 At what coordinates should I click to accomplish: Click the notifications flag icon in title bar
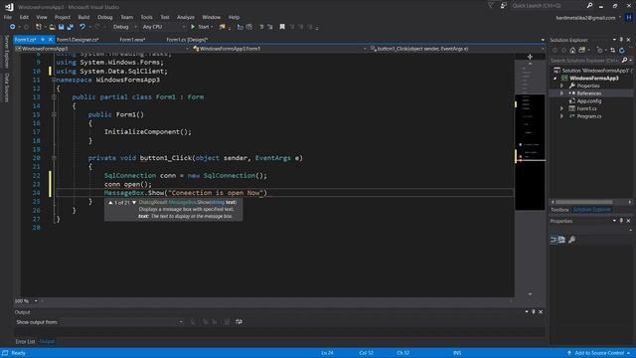pos(490,6)
